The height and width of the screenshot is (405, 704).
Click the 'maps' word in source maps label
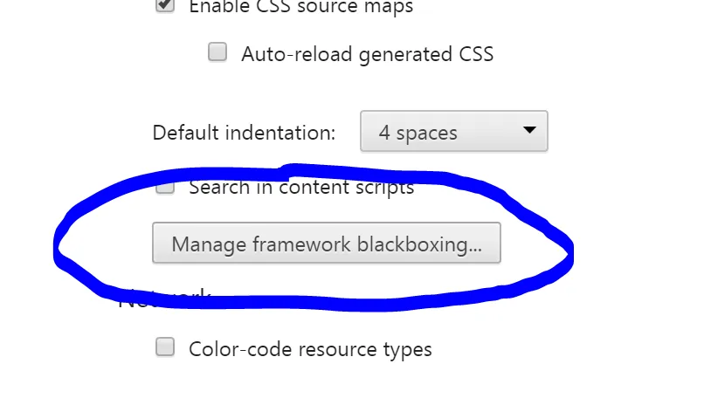click(x=390, y=7)
